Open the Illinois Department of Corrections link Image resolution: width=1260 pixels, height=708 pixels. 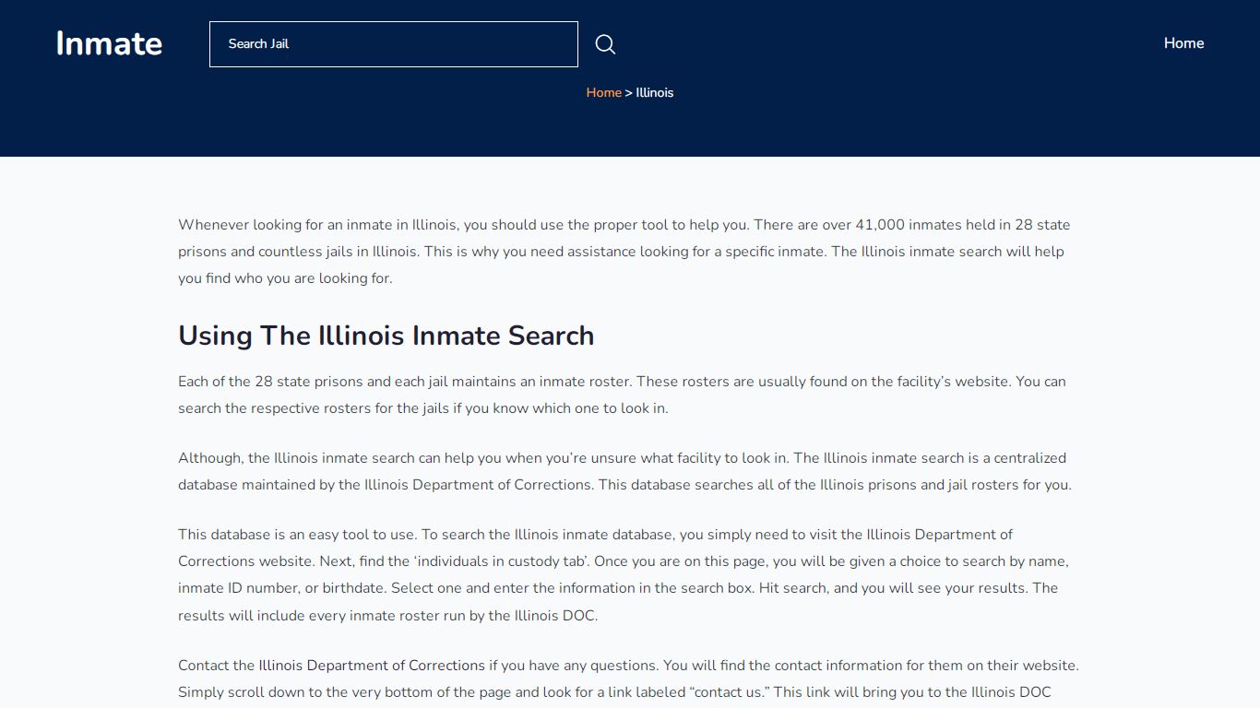click(x=372, y=665)
